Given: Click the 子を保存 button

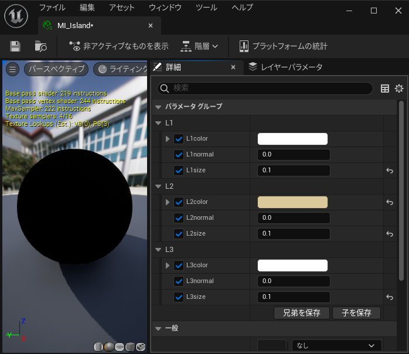Looking at the screenshot, I should 356,313.
